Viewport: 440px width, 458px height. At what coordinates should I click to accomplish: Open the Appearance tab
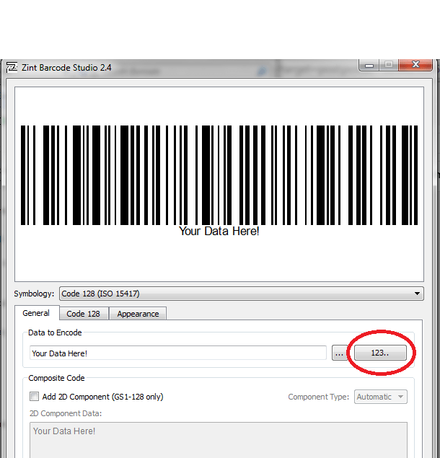(x=138, y=314)
